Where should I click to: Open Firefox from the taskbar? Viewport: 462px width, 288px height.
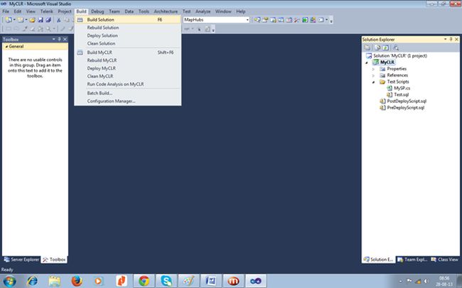77,281
